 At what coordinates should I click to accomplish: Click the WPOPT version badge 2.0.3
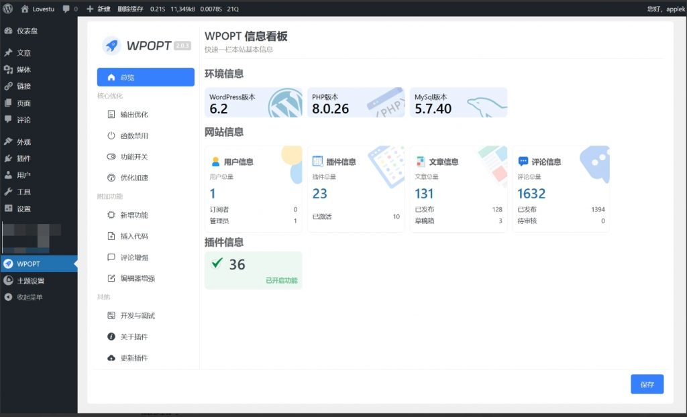pos(182,46)
